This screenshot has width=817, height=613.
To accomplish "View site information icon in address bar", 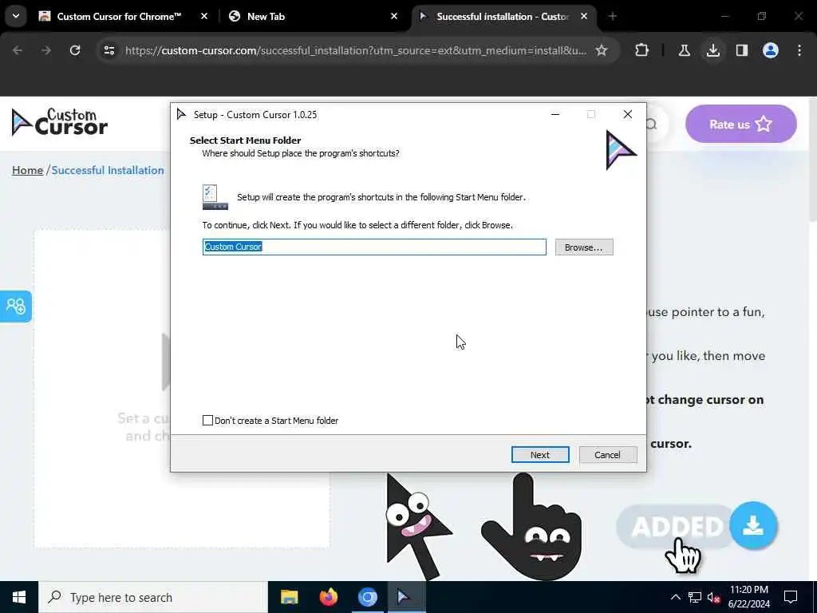I will [109, 50].
